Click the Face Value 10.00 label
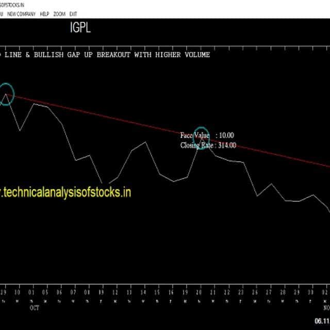The width and height of the screenshot is (330, 330). click(x=207, y=135)
